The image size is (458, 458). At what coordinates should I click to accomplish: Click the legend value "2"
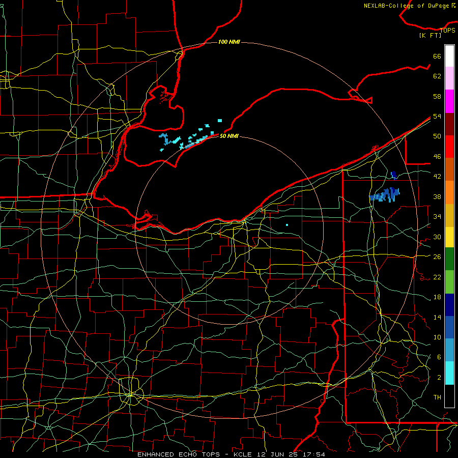439,378
